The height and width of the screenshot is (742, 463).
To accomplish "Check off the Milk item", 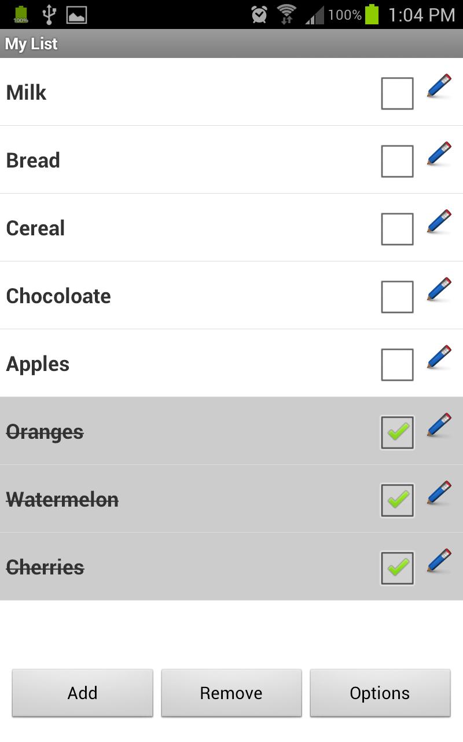I will coord(397,93).
